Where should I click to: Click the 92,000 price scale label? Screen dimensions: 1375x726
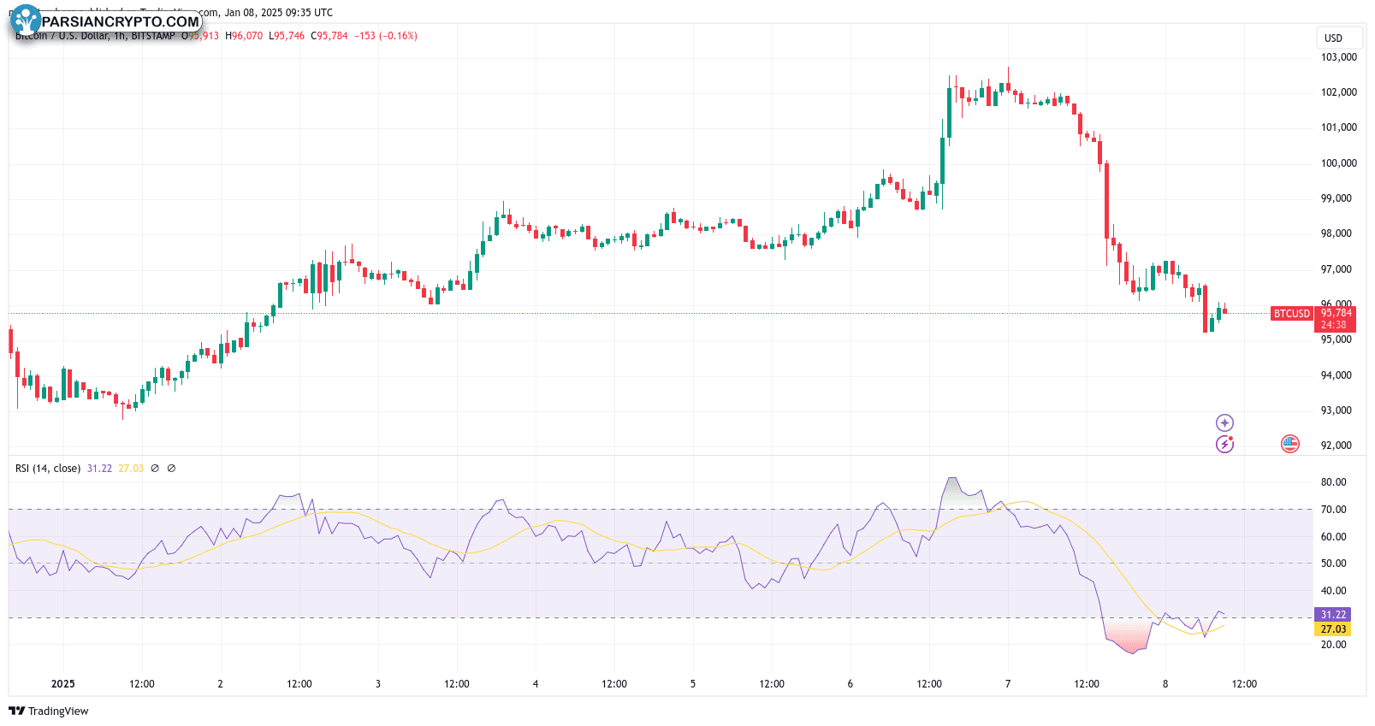pyautogui.click(x=1336, y=446)
